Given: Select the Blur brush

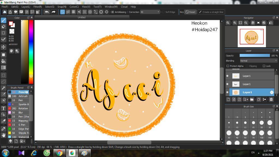Looking at the screenshot, I should coord(18,113).
